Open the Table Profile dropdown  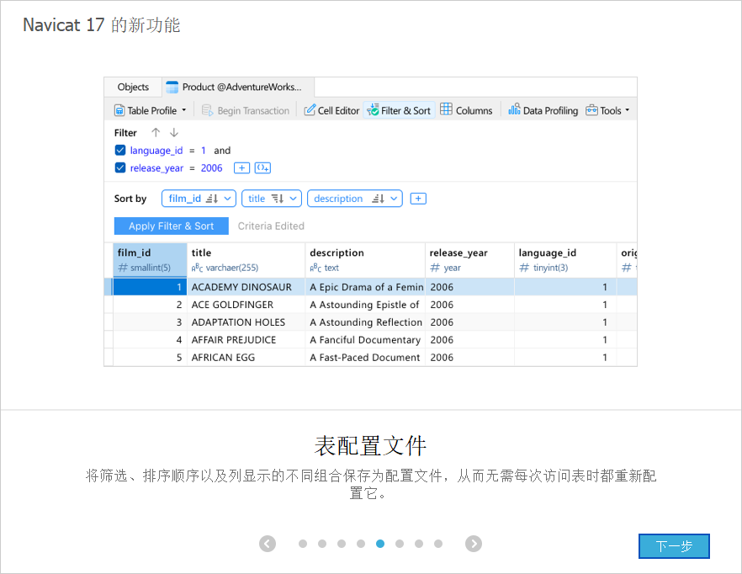[184, 110]
